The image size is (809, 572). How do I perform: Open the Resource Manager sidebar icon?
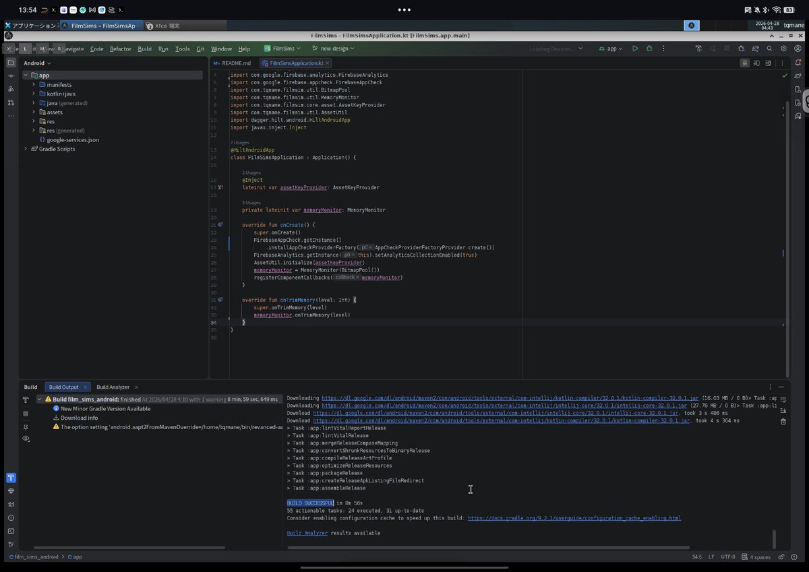pyautogui.click(x=11, y=89)
